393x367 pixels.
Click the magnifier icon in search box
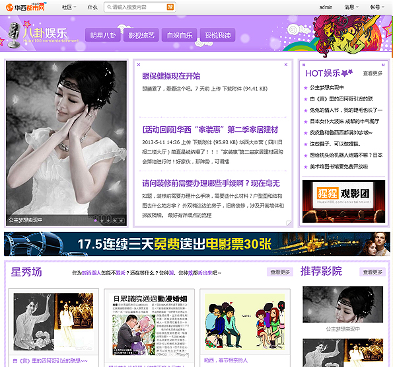click(x=109, y=7)
